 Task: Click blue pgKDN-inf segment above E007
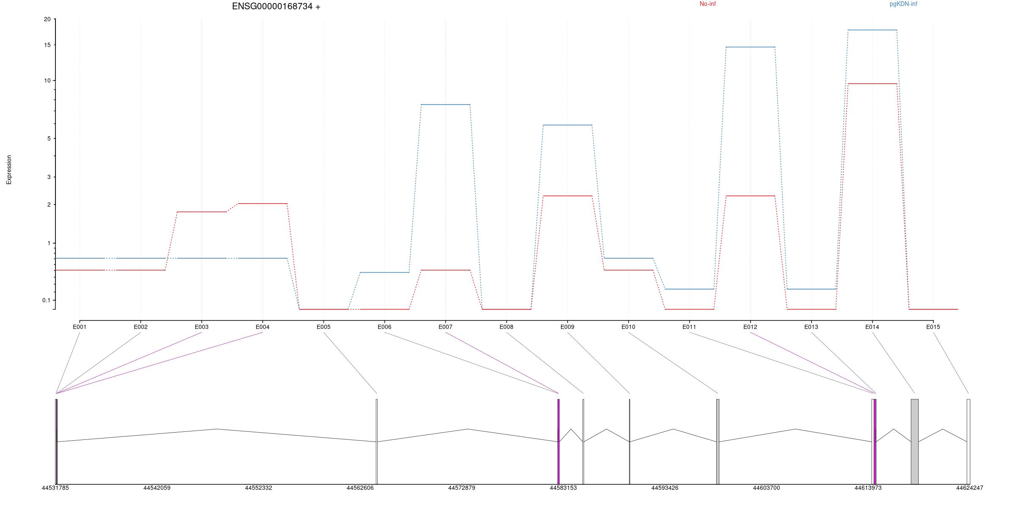click(x=445, y=105)
